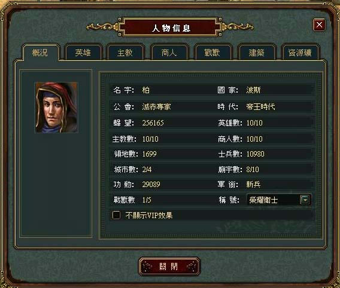The image size is (340, 288).
Task: Click the 領地數 value 1699
Action: 150,154
